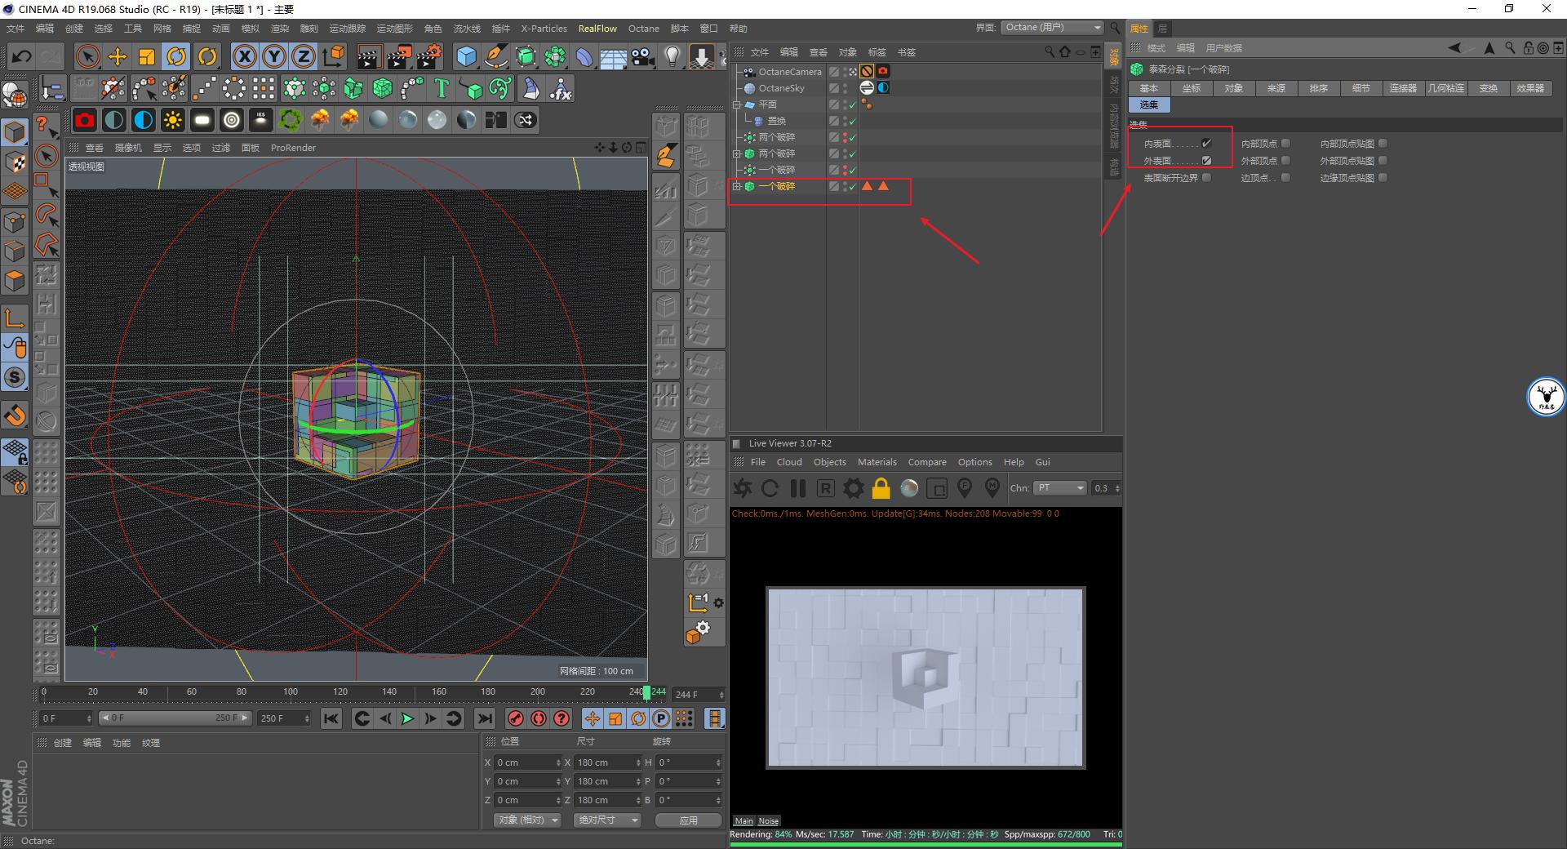Click the pause icon in Live Viewer
The height and width of the screenshot is (849, 1567).
797,488
